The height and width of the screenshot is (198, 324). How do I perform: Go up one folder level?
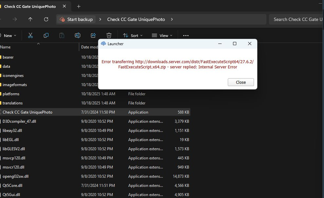30,19
